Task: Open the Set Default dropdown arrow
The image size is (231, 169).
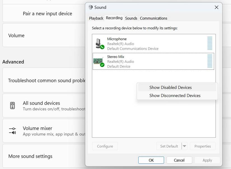Action: click(x=185, y=146)
